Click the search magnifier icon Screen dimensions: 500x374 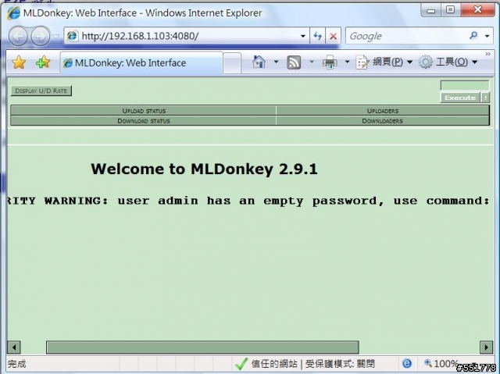(474, 36)
